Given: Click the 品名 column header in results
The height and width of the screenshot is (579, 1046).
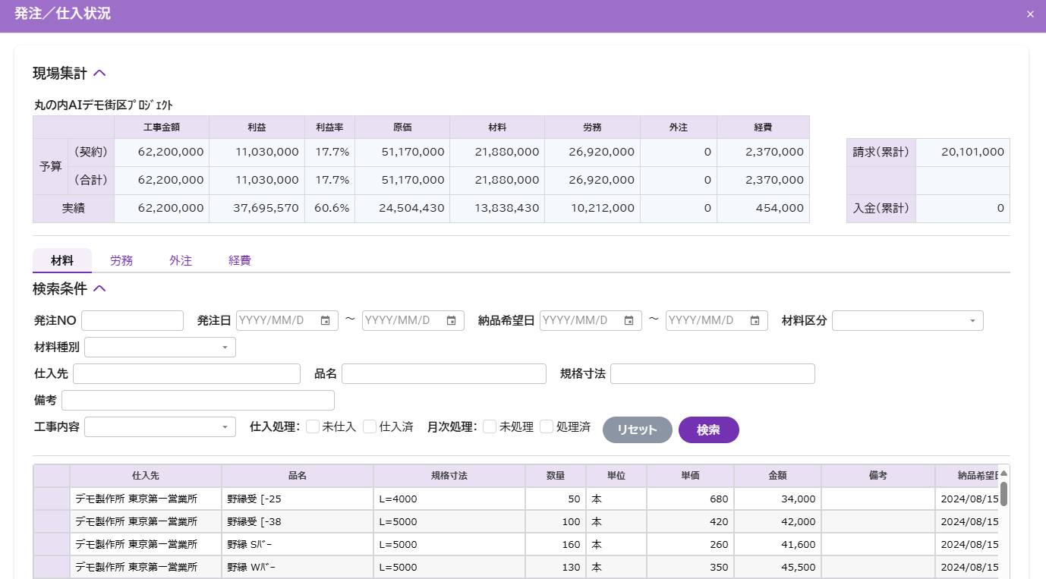Looking at the screenshot, I should click(298, 476).
